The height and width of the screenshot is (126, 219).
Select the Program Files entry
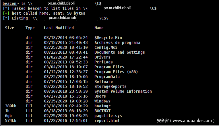(109, 67)
